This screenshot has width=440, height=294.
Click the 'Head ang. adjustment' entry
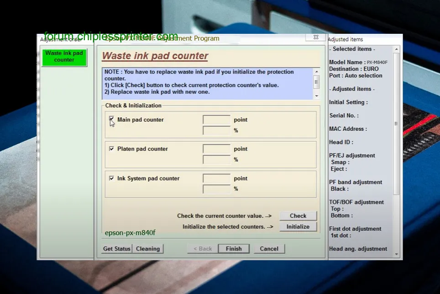coord(358,249)
